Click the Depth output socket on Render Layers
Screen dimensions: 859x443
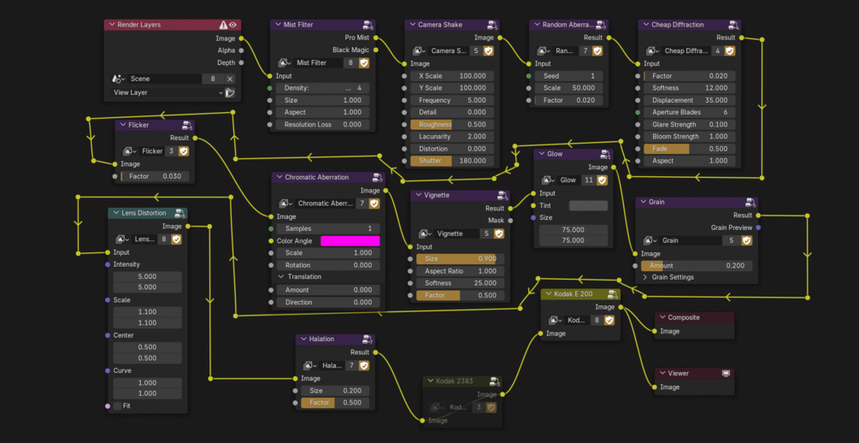242,62
